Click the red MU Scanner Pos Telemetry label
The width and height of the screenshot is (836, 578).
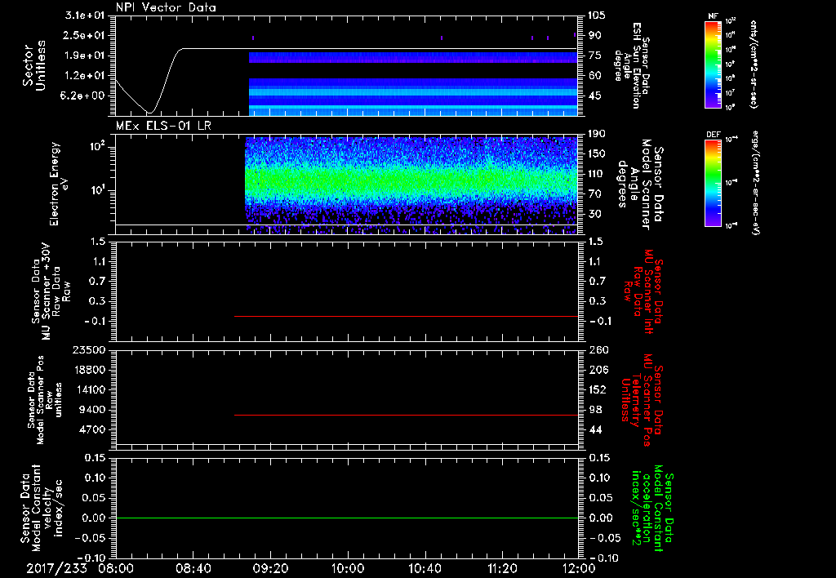(x=642, y=400)
